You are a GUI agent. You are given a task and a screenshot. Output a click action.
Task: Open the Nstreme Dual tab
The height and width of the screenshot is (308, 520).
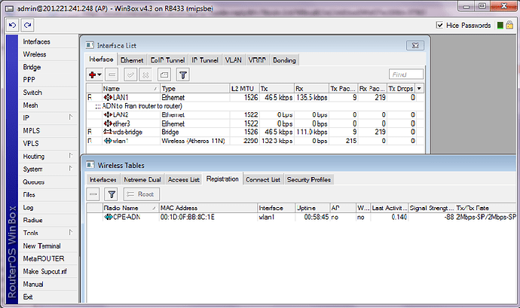142,179
